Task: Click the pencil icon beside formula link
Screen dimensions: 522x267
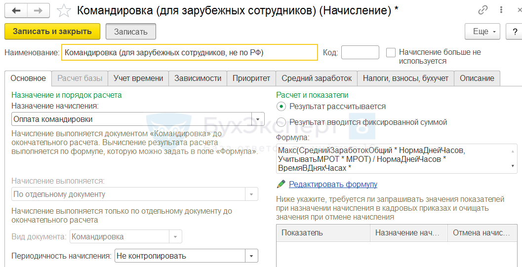Action: (x=281, y=184)
